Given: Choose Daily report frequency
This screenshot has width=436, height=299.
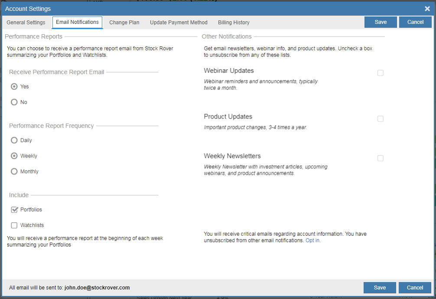Looking at the screenshot, I should coord(13,140).
